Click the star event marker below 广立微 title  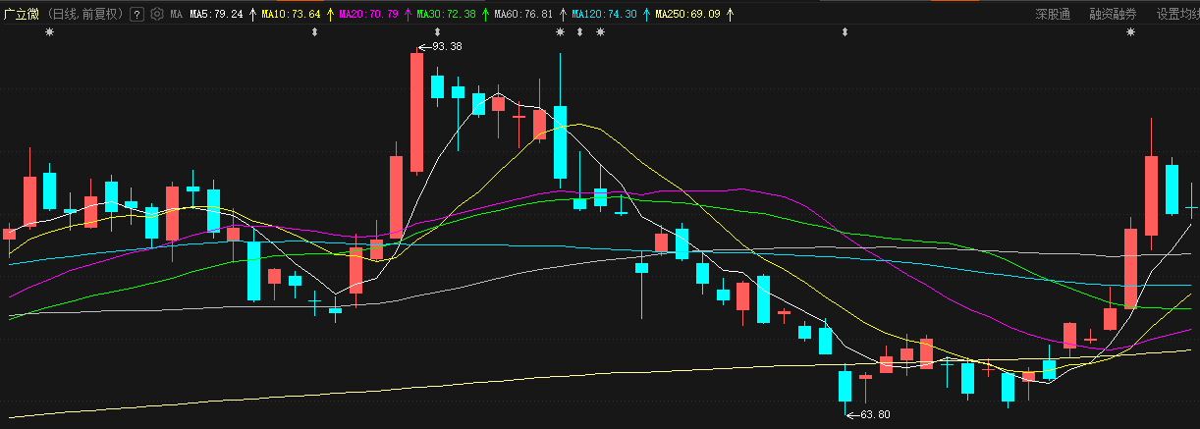50,32
